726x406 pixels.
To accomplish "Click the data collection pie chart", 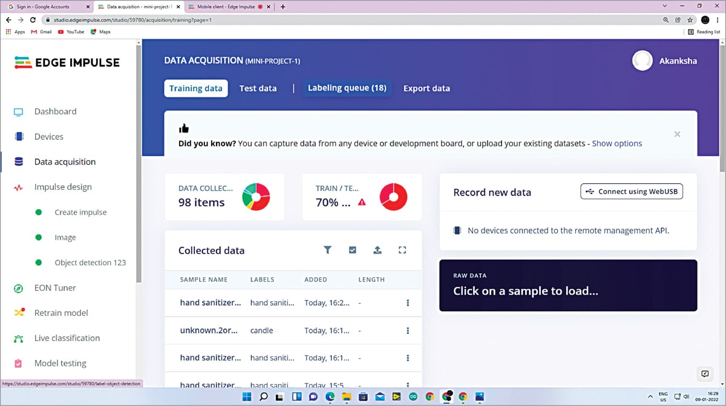I will click(x=256, y=197).
